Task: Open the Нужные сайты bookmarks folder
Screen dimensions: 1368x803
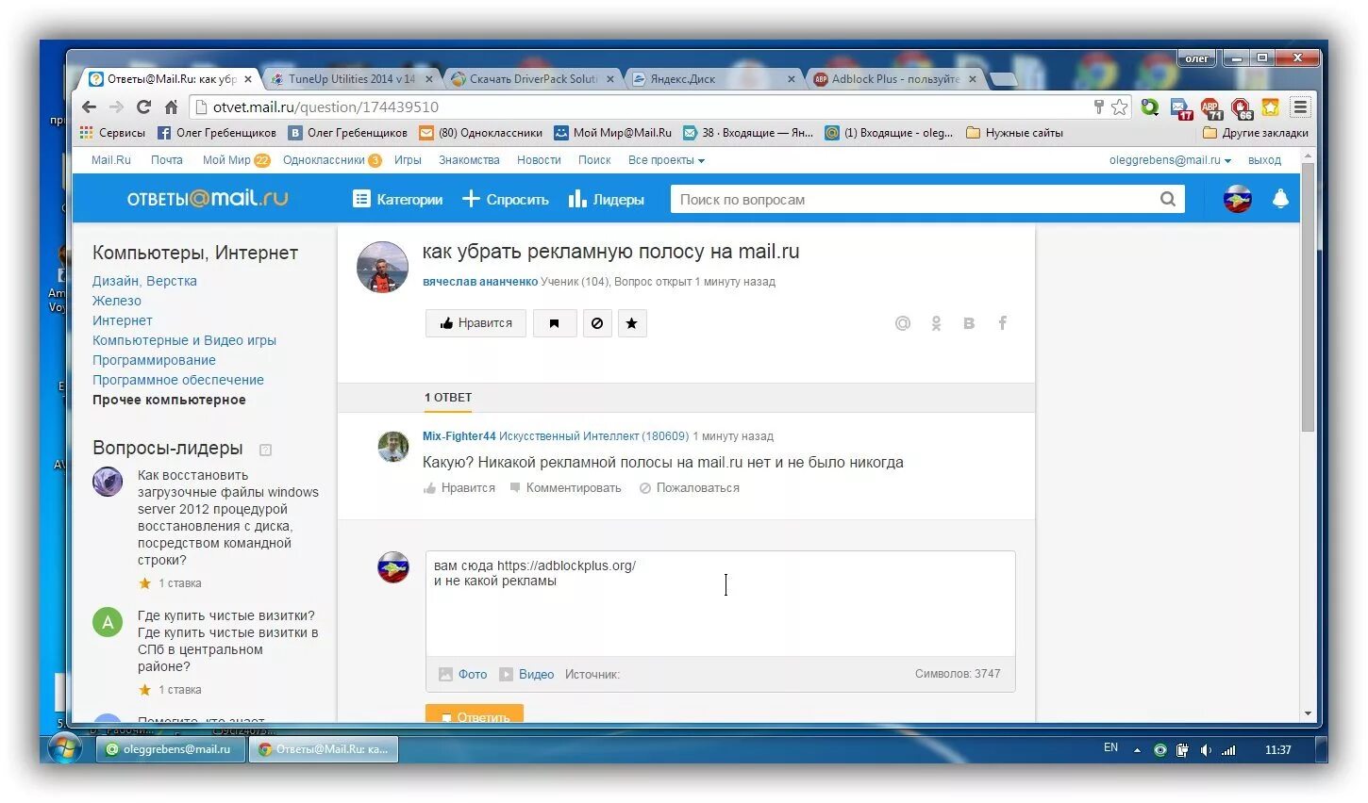Action: (x=1015, y=133)
